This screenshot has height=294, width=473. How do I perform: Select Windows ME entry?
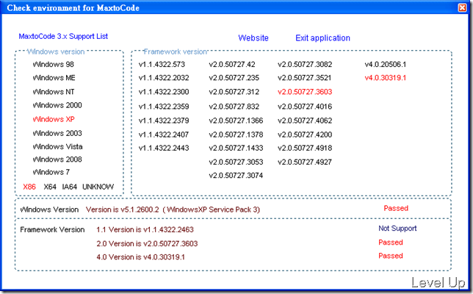coord(54,78)
